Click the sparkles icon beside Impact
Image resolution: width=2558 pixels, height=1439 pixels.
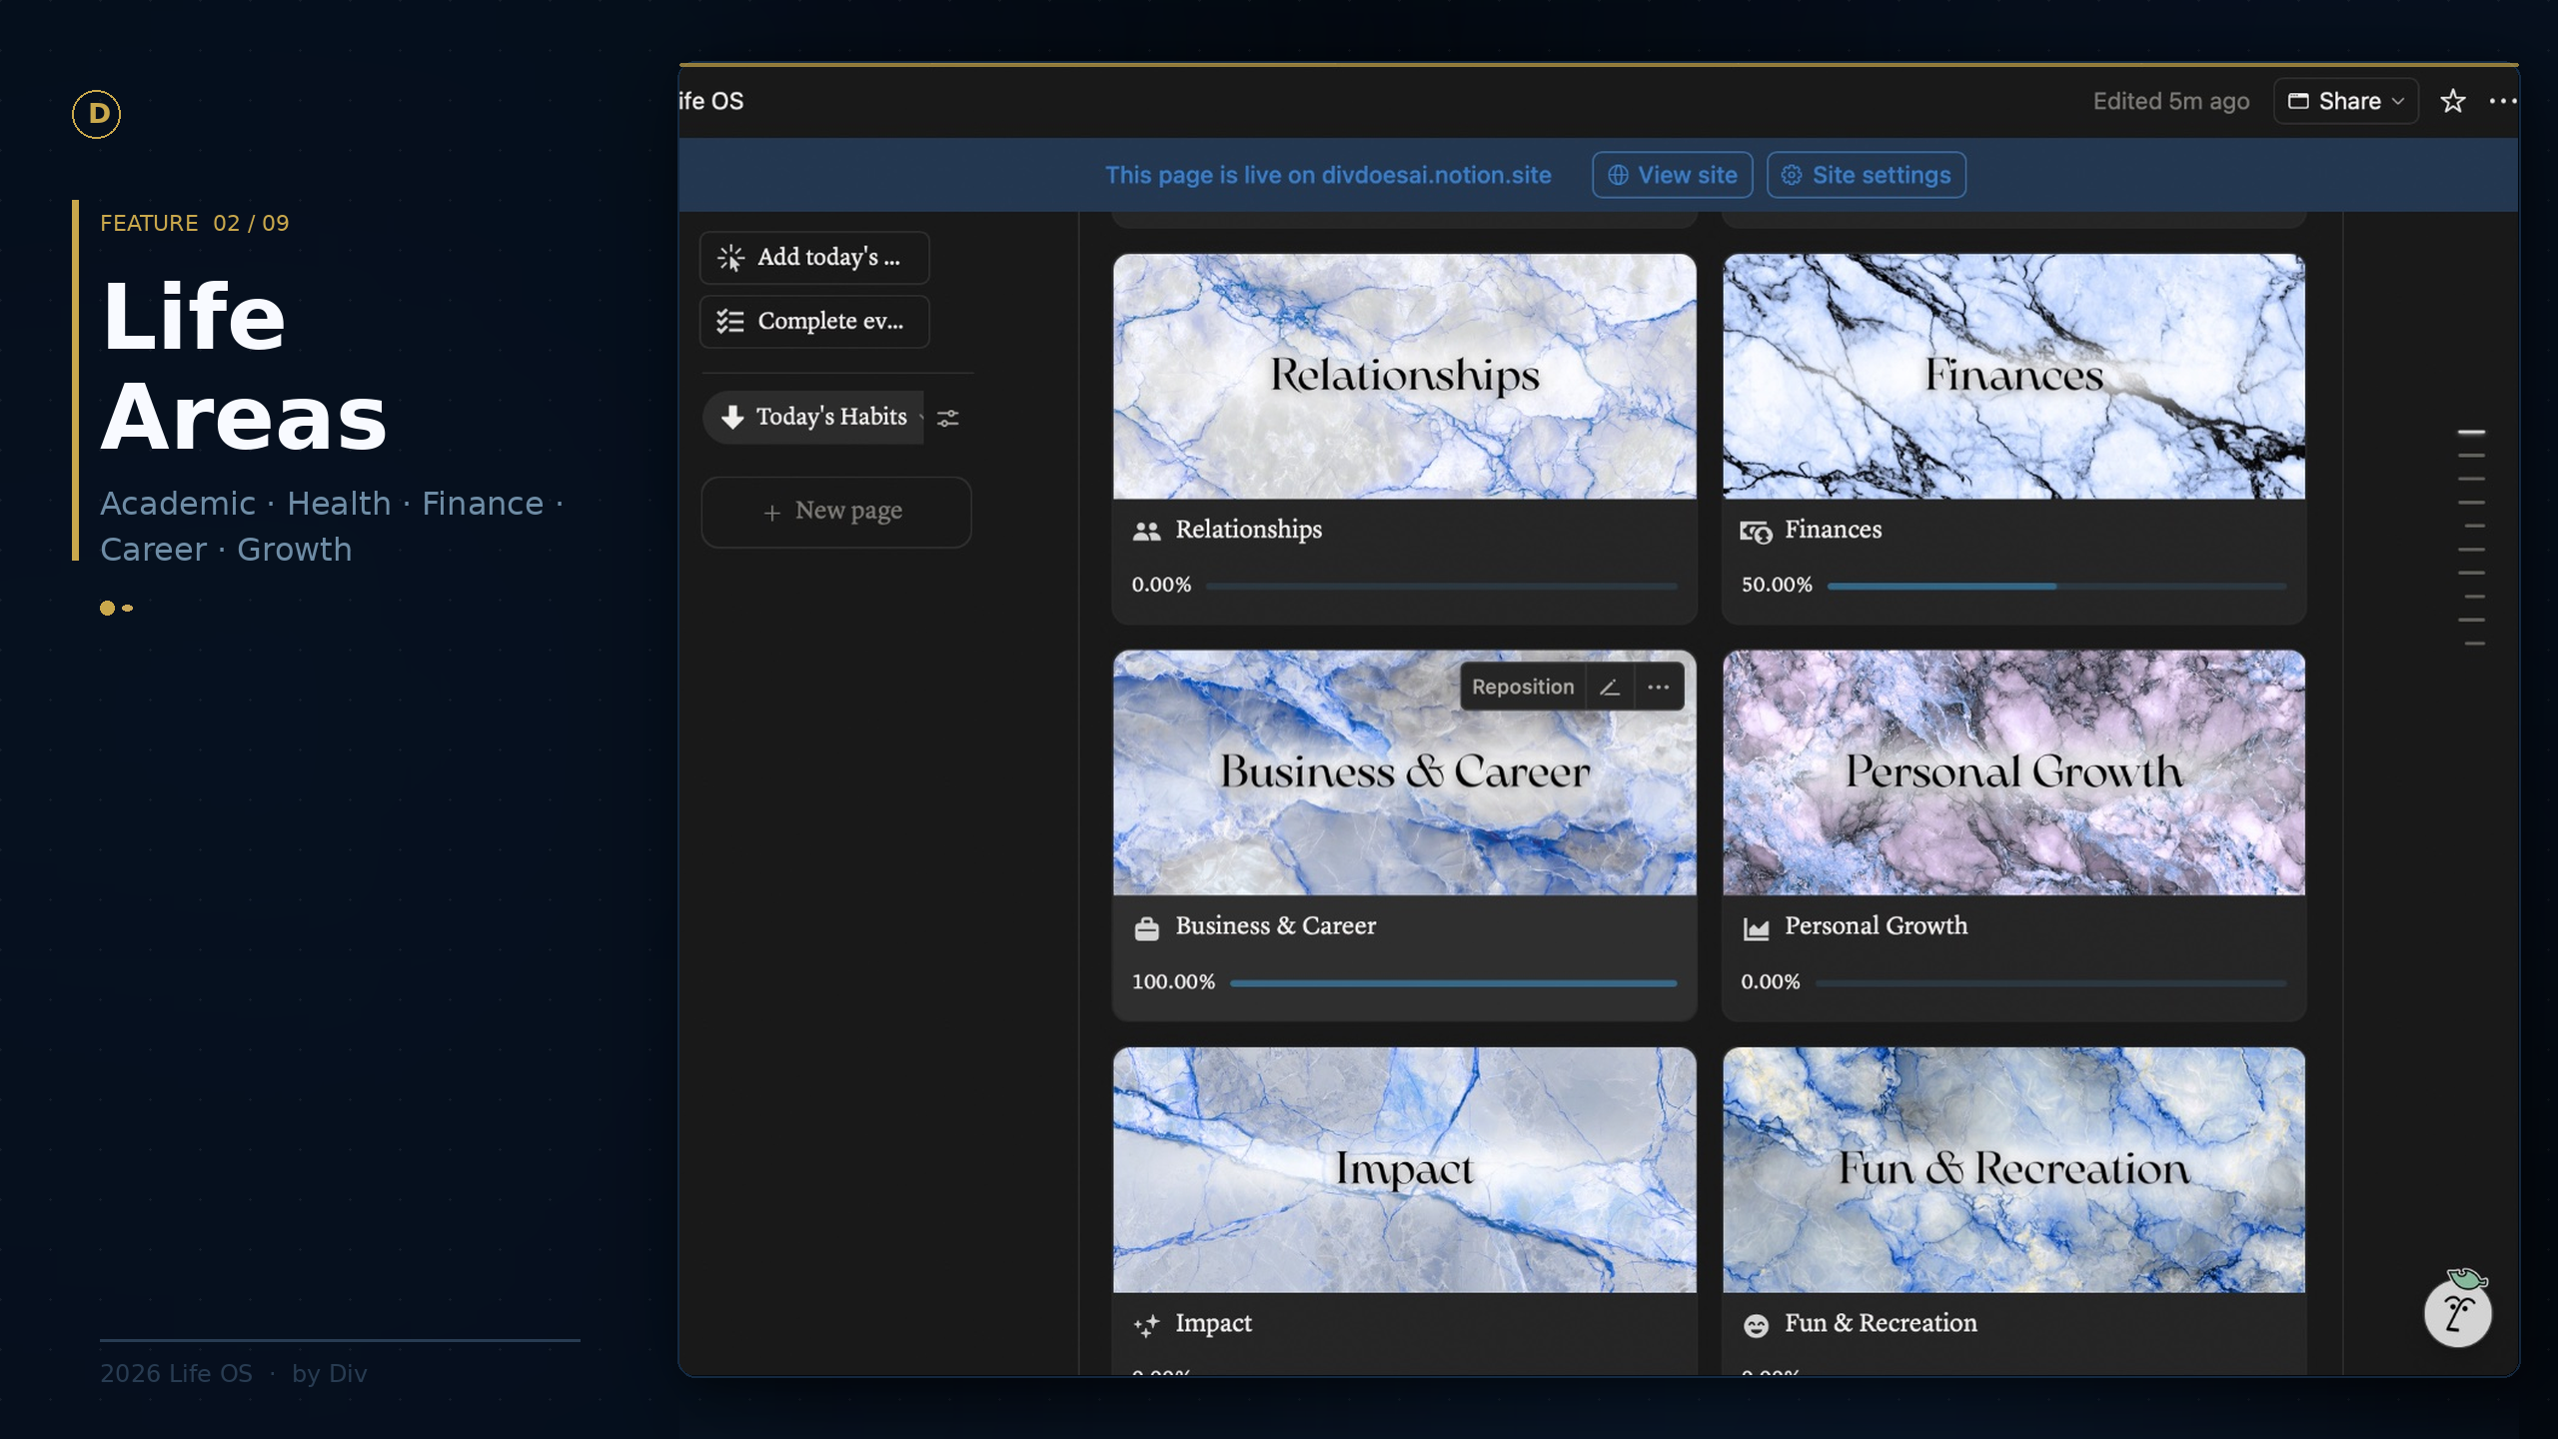(x=1146, y=1324)
